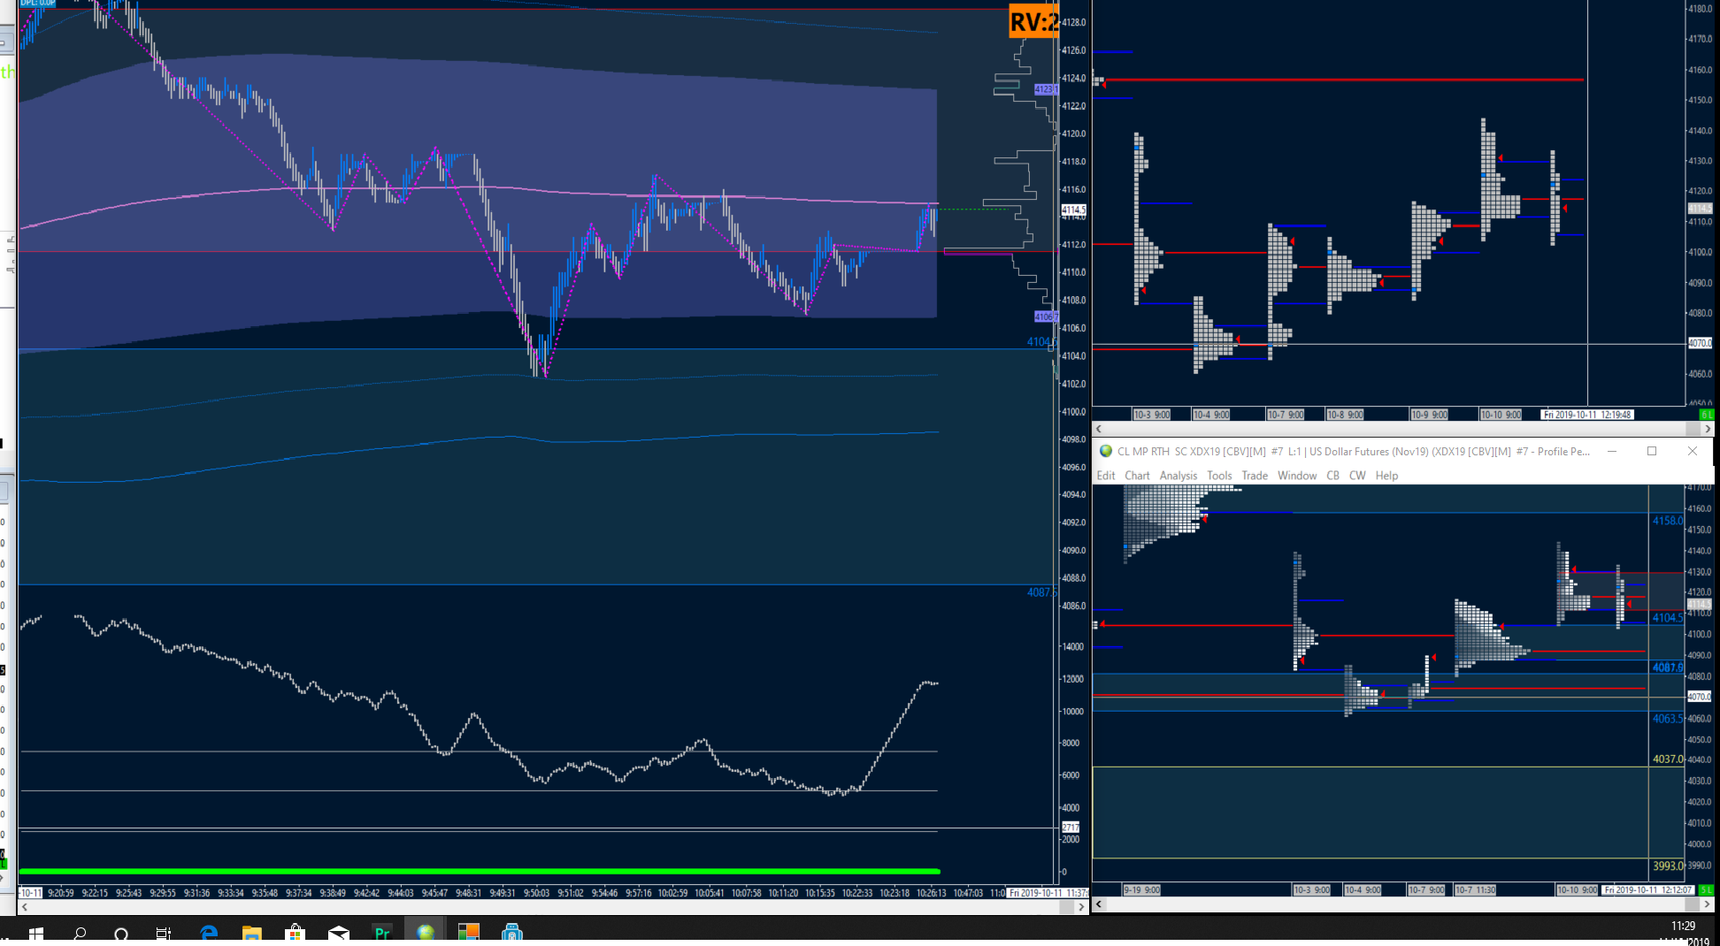Click the scrollbar thumb of the main chart
The height and width of the screenshot is (946, 1720).
tap(1068, 907)
